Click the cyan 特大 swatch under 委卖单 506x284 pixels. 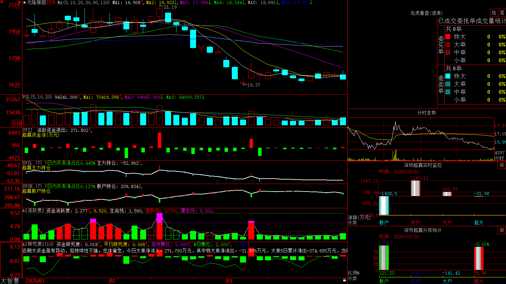[448, 76]
